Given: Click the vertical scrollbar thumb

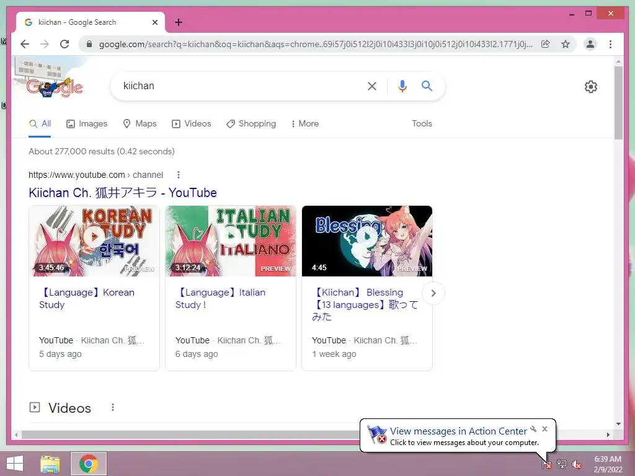Looking at the screenshot, I should point(618,103).
